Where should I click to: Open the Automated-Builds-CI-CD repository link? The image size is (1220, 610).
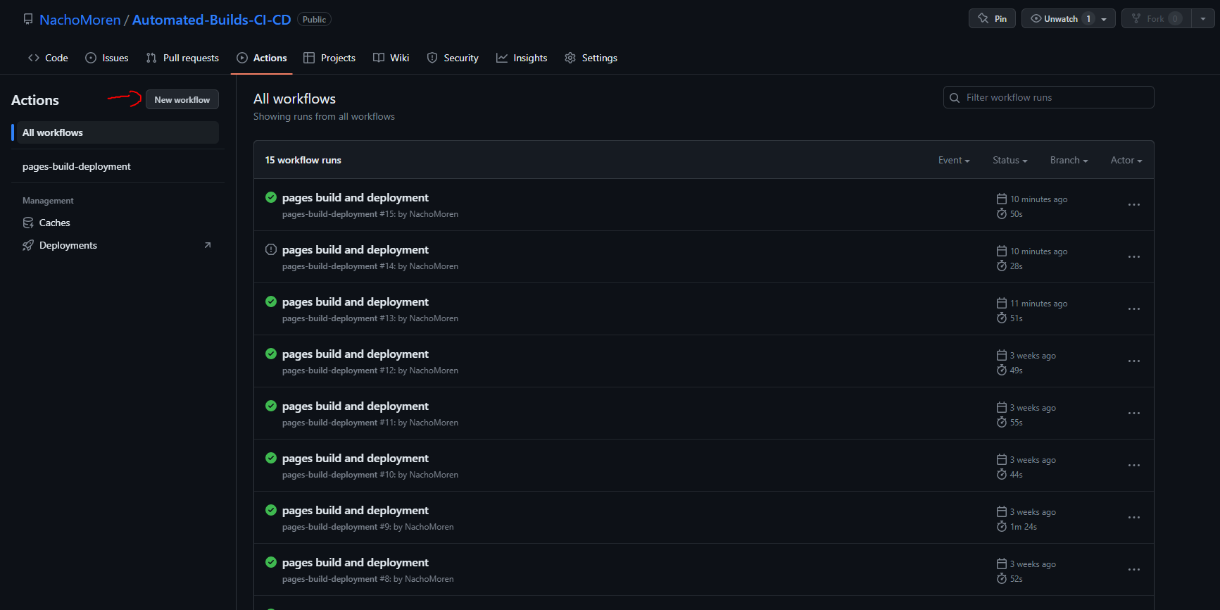pos(212,20)
